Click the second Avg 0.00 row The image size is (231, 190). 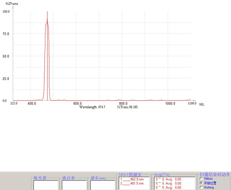pos(168,183)
